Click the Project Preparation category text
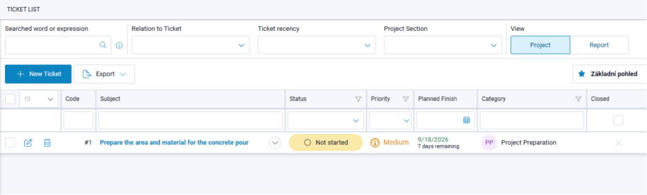Screen dimensions: 647x195 (x=528, y=143)
